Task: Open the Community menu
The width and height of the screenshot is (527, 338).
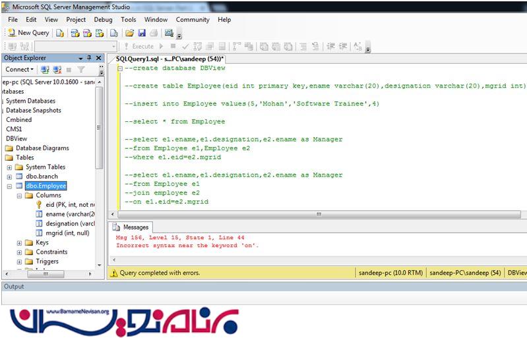Action: click(x=192, y=20)
